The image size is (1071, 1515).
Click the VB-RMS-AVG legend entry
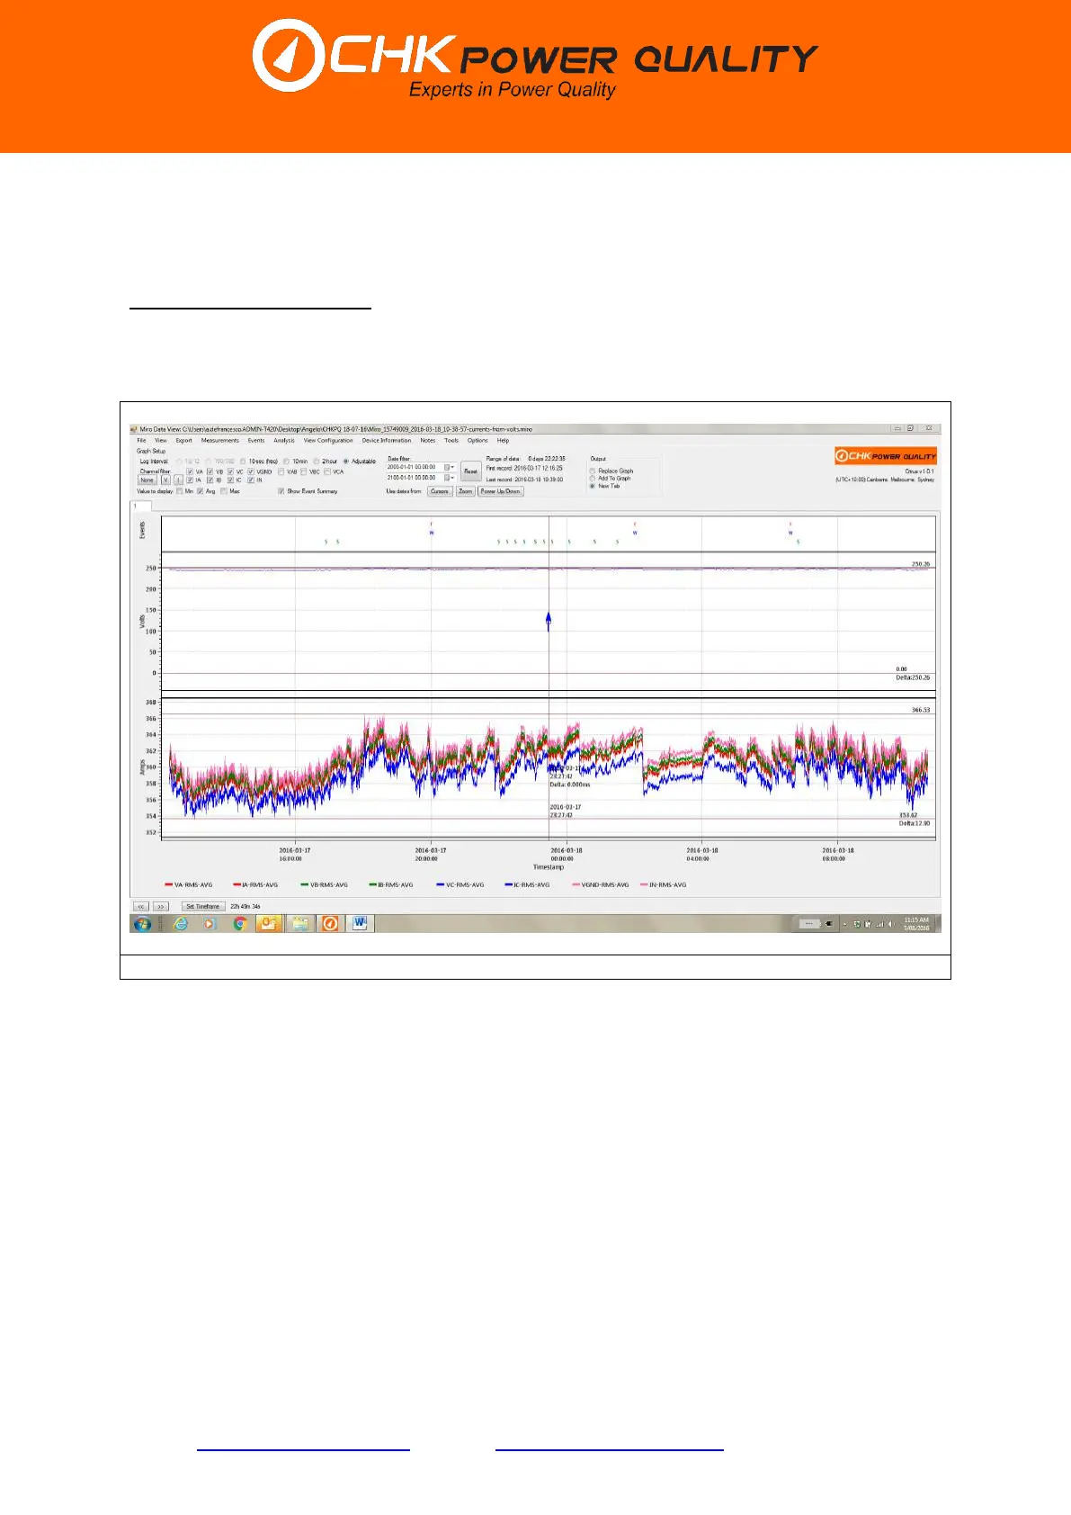324,885
